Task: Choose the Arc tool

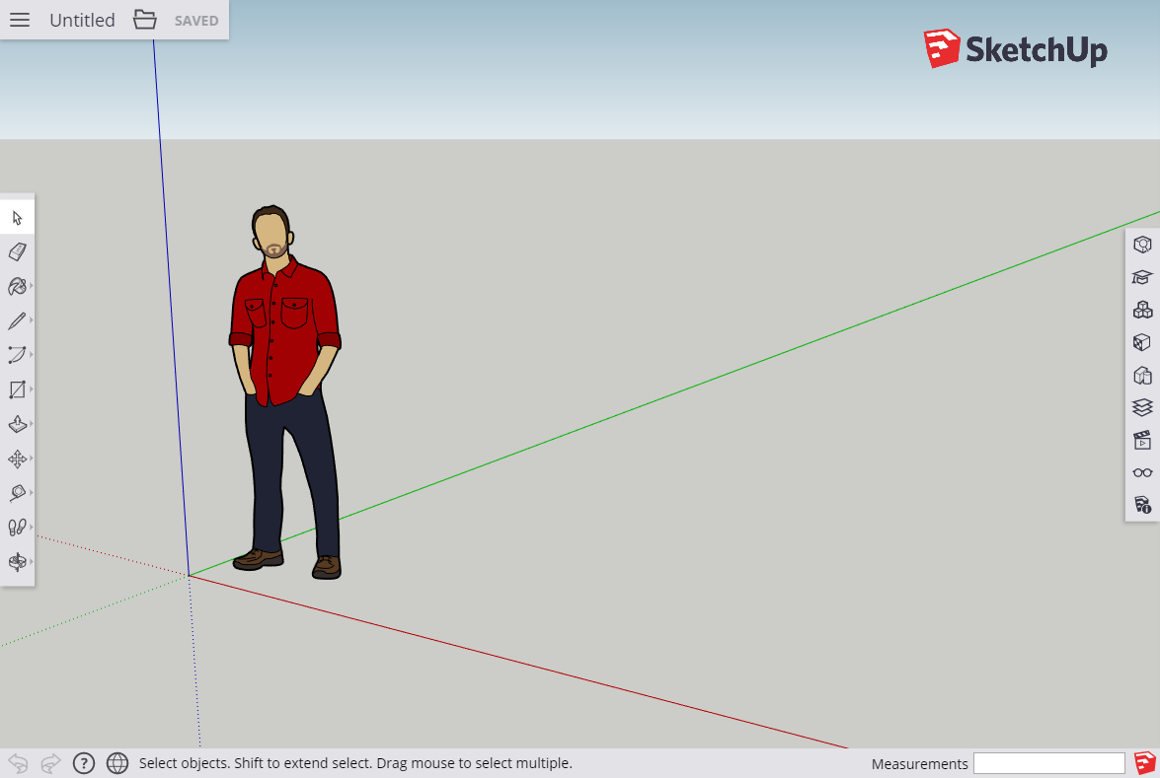Action: (18, 355)
